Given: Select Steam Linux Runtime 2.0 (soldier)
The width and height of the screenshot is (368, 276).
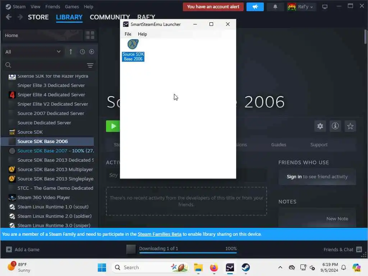Looking at the screenshot, I should point(51,216).
